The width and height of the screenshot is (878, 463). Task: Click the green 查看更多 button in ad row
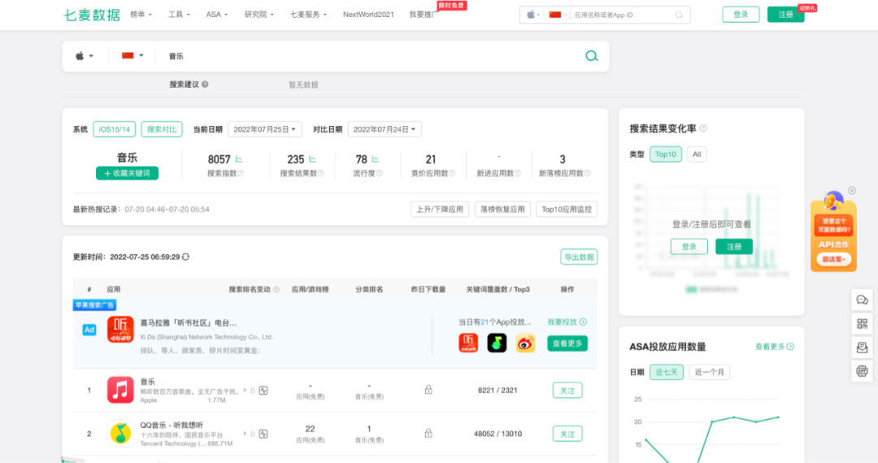click(567, 344)
